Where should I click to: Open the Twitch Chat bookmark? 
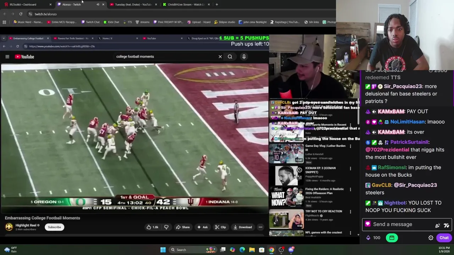pyautogui.click(x=90, y=22)
